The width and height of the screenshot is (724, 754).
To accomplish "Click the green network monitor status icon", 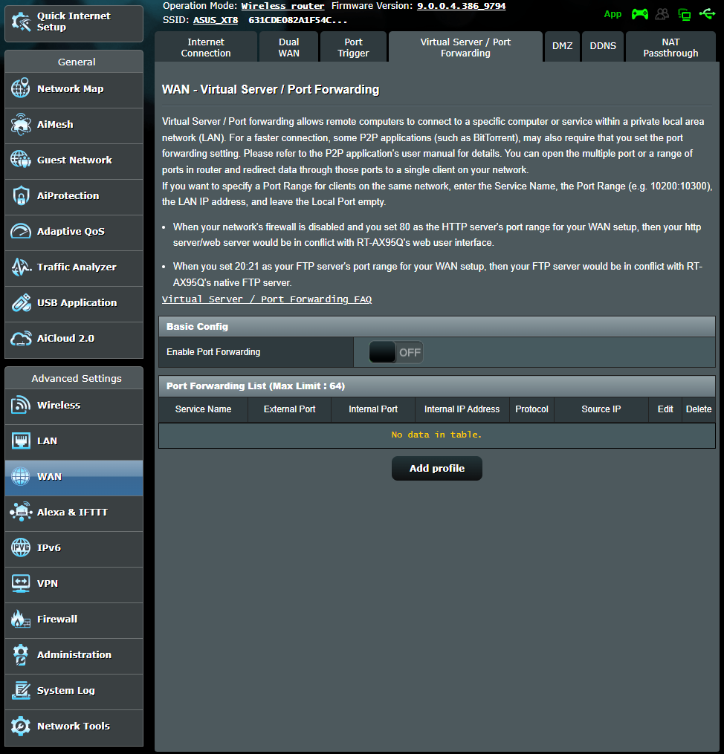I will (x=684, y=14).
